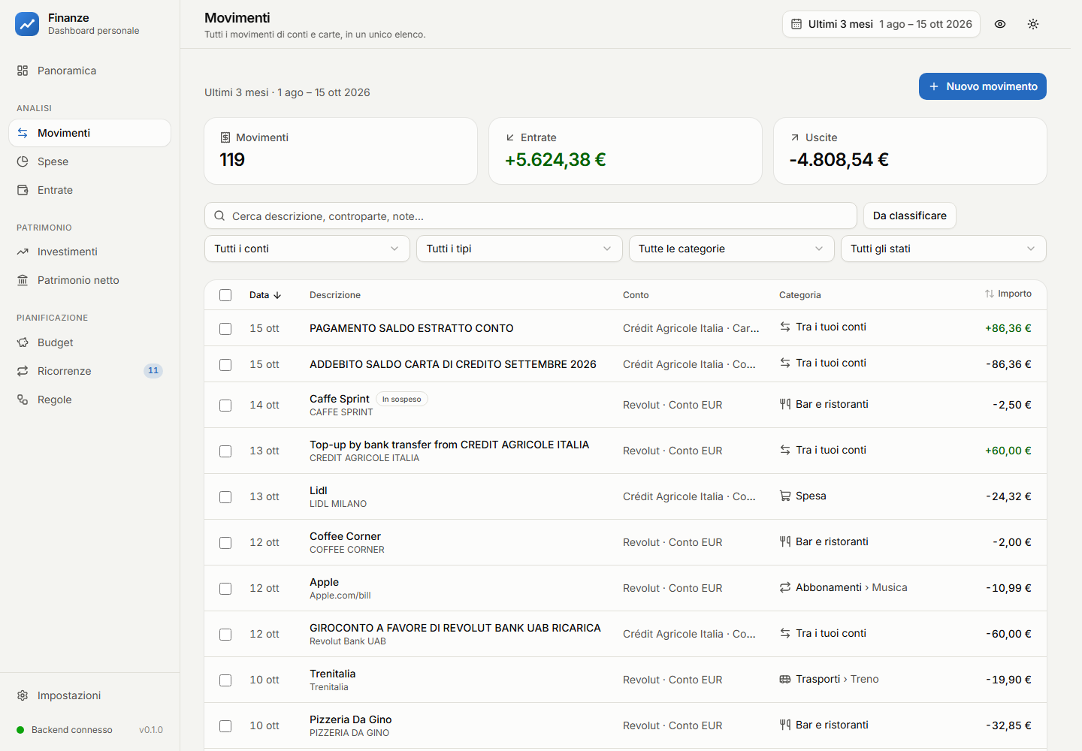Toggle the eye visibility icon in header

click(1000, 24)
